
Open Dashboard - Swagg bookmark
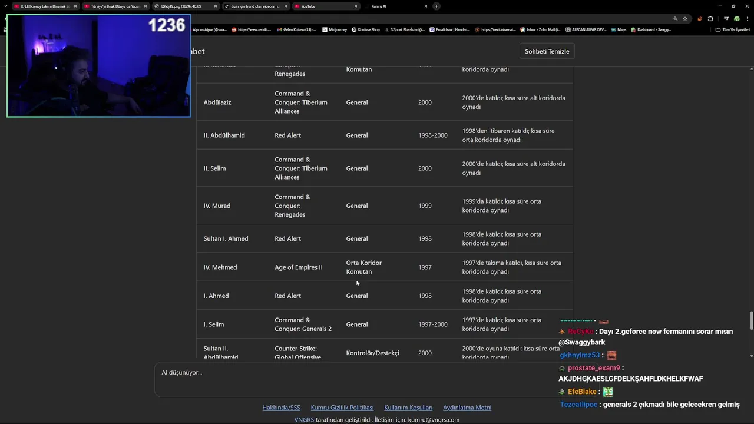(x=651, y=29)
